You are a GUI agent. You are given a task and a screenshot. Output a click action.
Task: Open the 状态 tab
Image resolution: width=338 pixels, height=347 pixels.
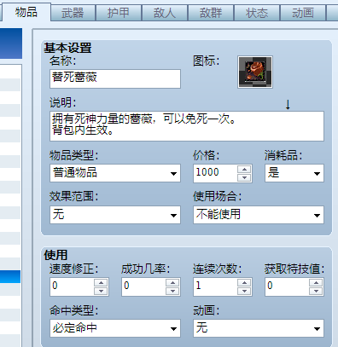(257, 13)
